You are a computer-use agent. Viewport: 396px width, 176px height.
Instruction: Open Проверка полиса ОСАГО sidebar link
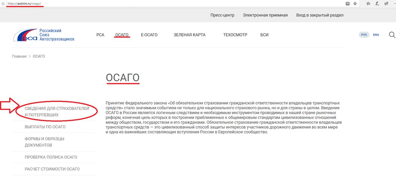tap(51, 157)
